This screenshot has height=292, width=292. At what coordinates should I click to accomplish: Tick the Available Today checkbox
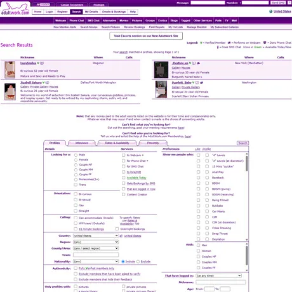click(x=124, y=178)
